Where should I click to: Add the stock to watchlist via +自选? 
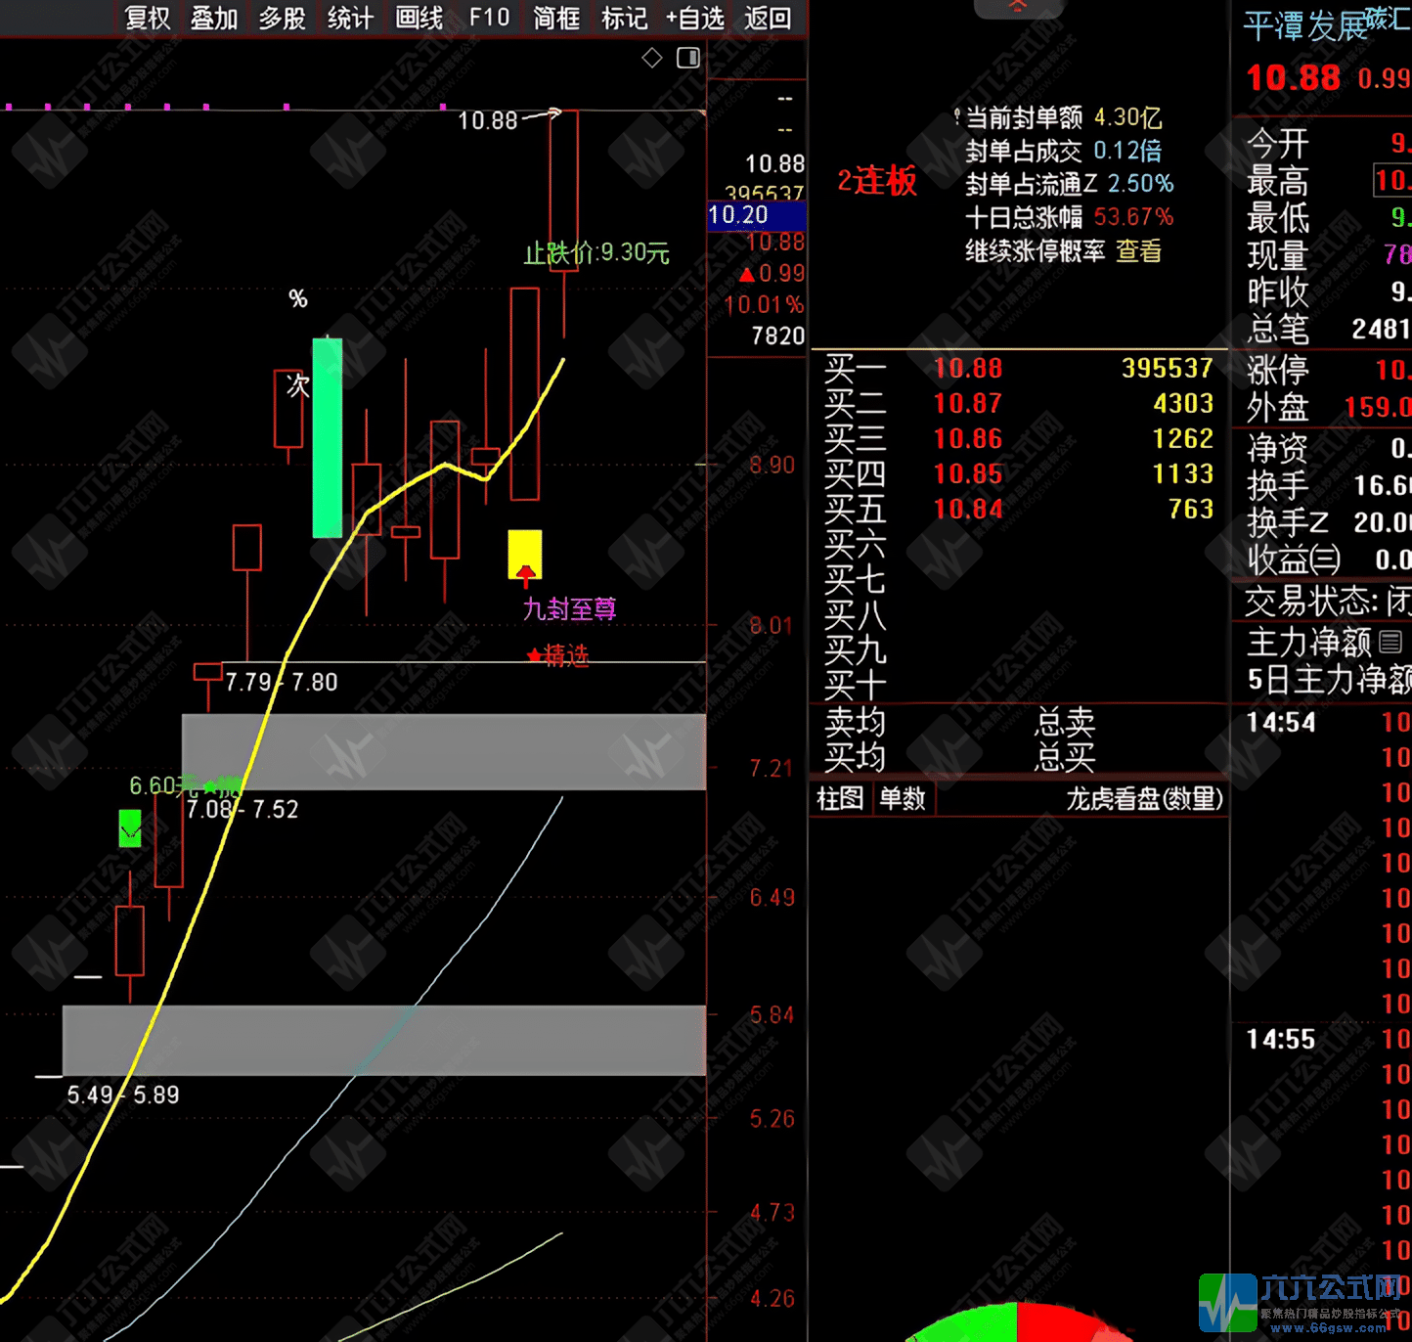point(695,18)
